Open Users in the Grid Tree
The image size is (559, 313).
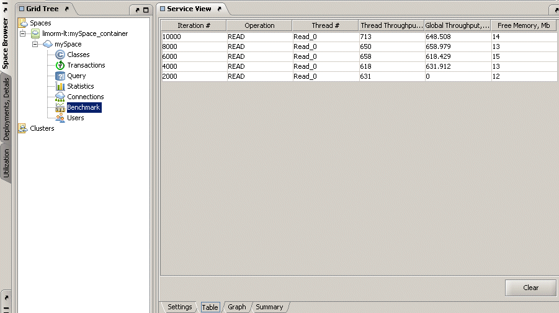coord(75,118)
